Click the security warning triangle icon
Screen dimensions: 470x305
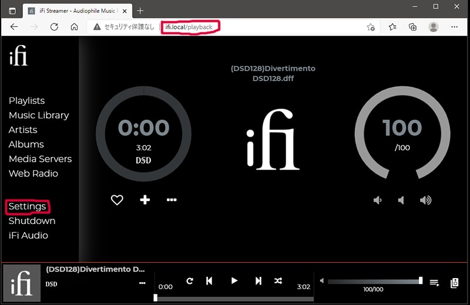pos(97,27)
